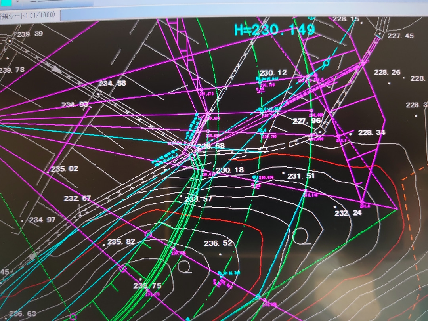This screenshot has height=321, width=428.
Task: Click the 230.12 elevation value
Action: [273, 73]
